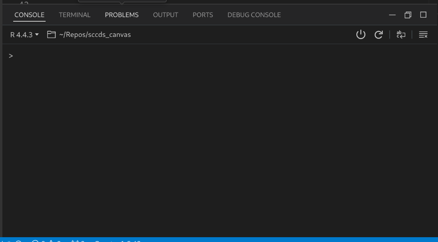Screen dimensions: 438x242
Task: Click the forwarded ports indicator in status bar
Action: 76,240
